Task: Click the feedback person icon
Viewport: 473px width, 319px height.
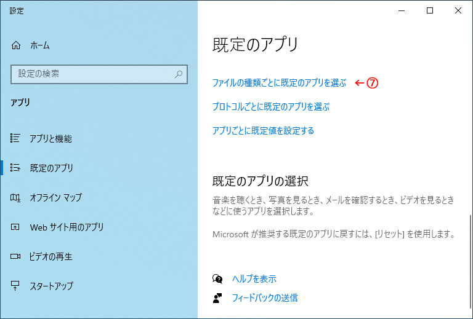Action: point(217,298)
